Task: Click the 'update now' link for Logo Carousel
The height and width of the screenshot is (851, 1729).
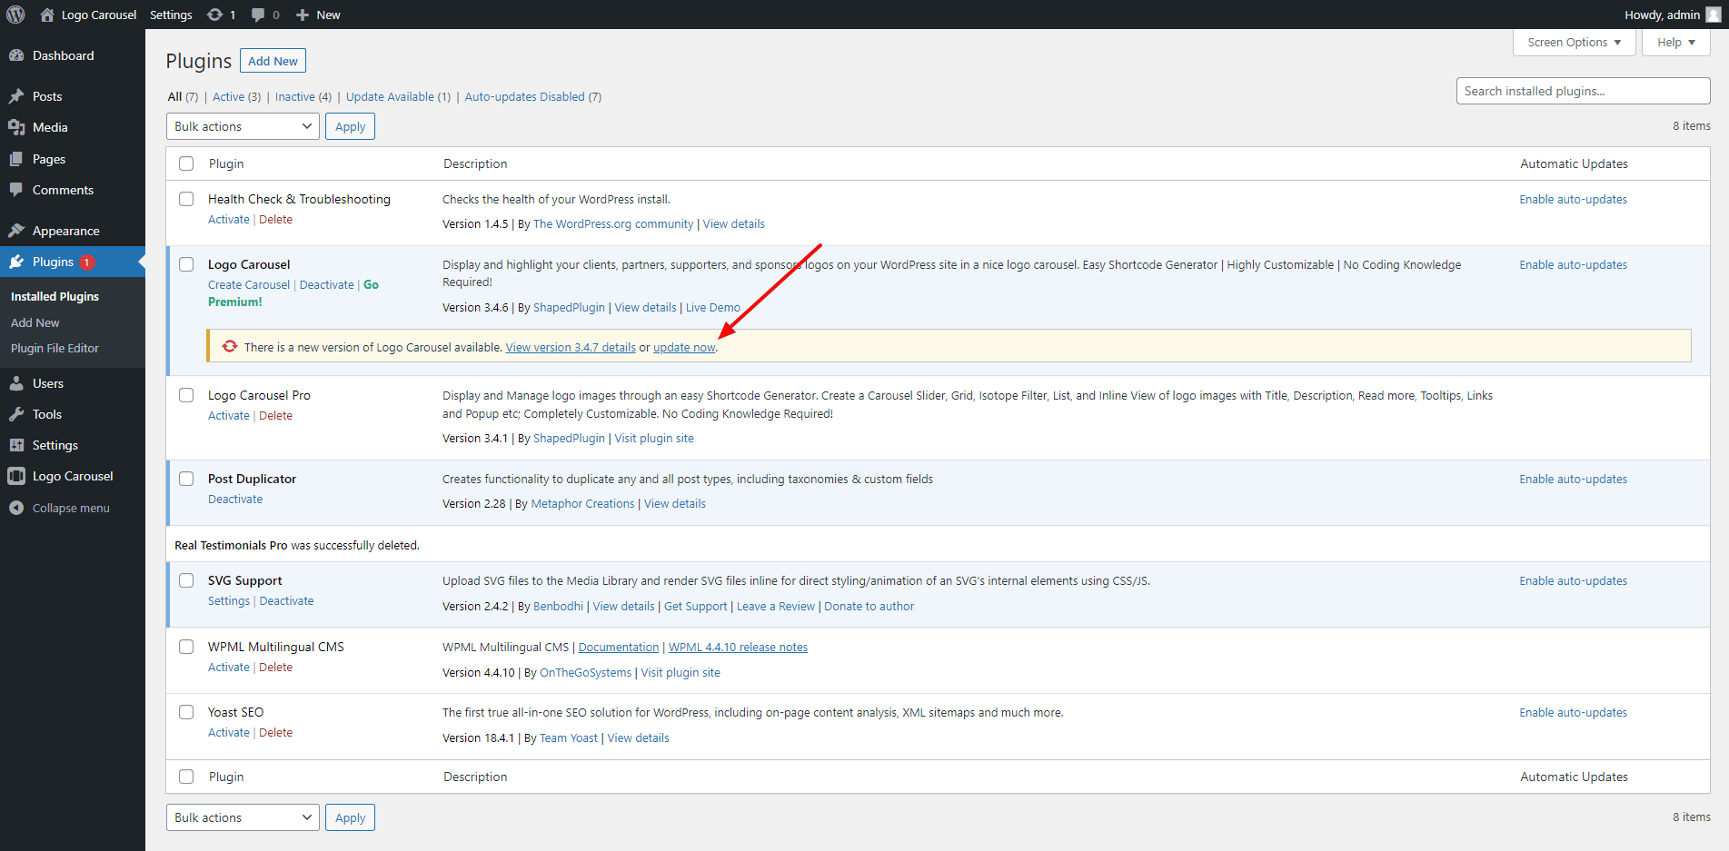Action: coord(684,348)
